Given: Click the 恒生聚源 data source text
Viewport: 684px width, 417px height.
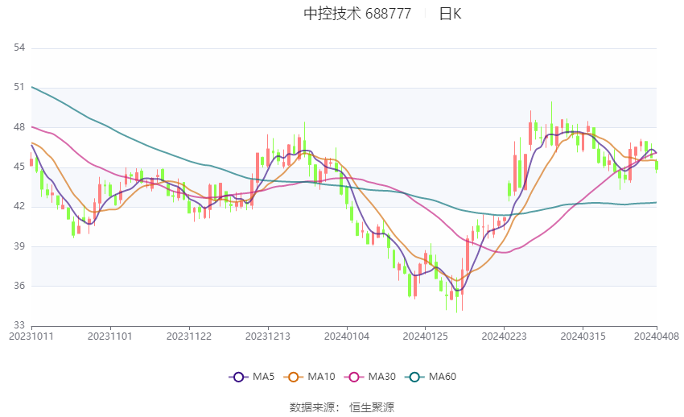Looking at the screenshot, I should pyautogui.click(x=372, y=407).
